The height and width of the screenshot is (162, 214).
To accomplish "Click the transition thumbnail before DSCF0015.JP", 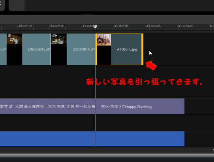I will 15,40.
